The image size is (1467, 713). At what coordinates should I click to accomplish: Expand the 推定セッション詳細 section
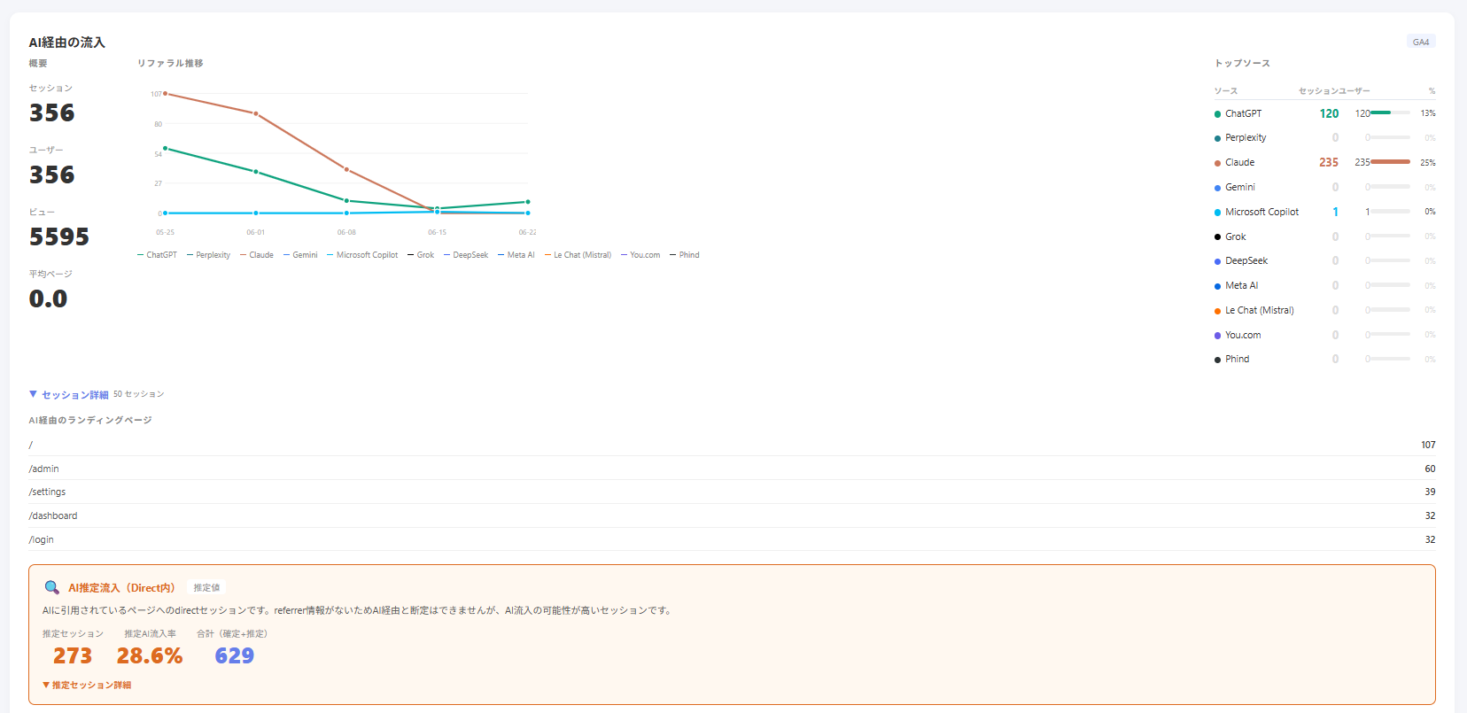click(87, 685)
